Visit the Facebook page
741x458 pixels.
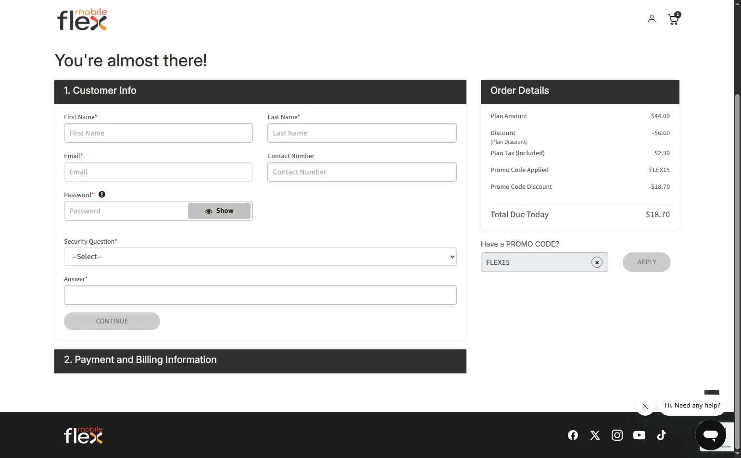pyautogui.click(x=573, y=435)
